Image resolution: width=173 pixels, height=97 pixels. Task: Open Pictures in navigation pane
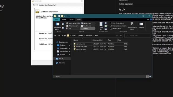(x=61, y=54)
